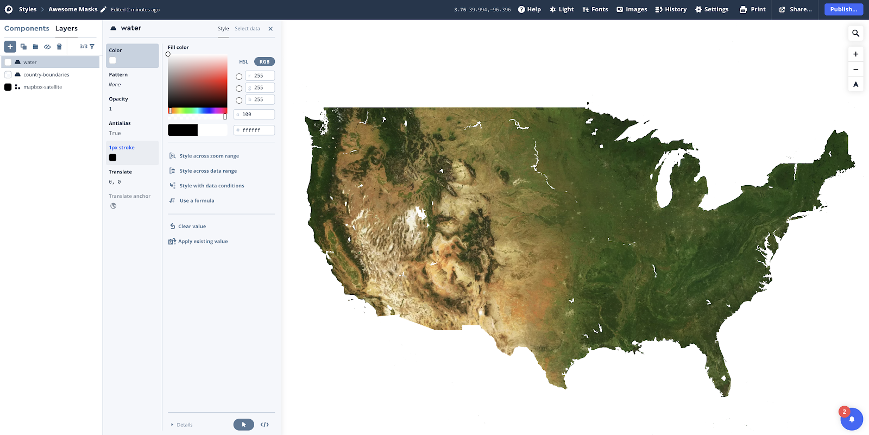Image resolution: width=869 pixels, height=435 pixels.
Task: Select the green channel radio button
Action: pyautogui.click(x=239, y=89)
